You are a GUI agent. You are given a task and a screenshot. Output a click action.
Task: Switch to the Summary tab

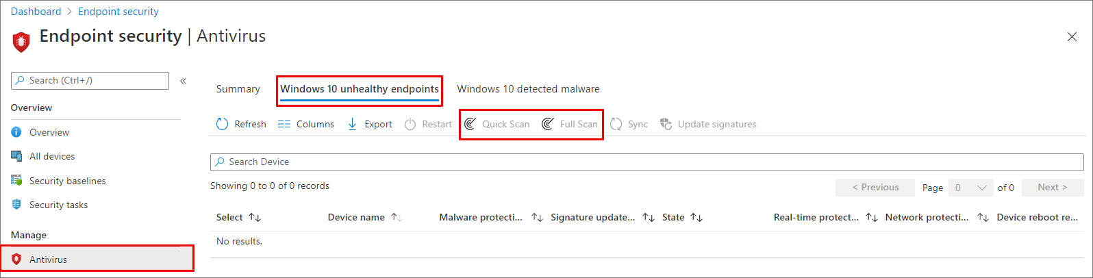238,89
